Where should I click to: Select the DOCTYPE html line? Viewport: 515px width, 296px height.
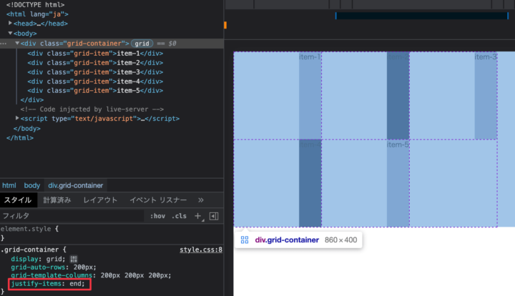[36, 4]
